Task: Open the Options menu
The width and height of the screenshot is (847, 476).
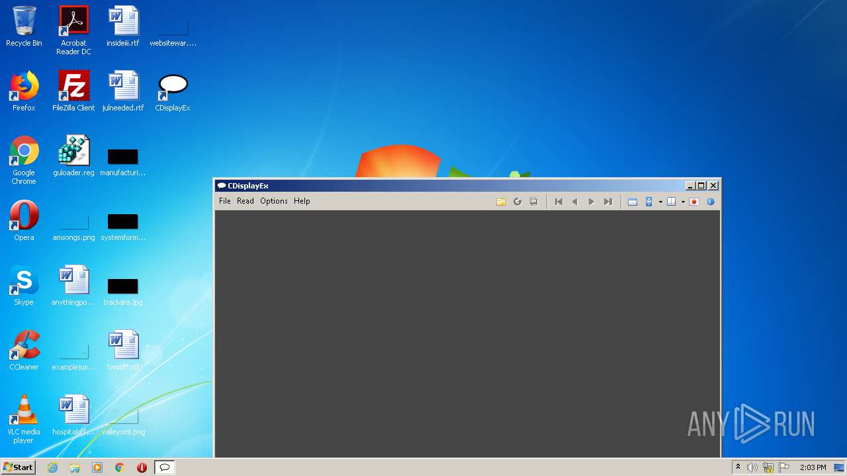Action: [x=274, y=201]
